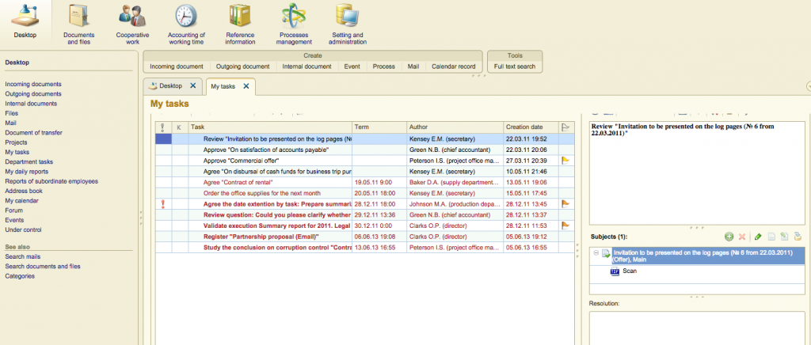The width and height of the screenshot is (811, 345).
Task: Switch to the My tasks tab
Action: click(223, 86)
